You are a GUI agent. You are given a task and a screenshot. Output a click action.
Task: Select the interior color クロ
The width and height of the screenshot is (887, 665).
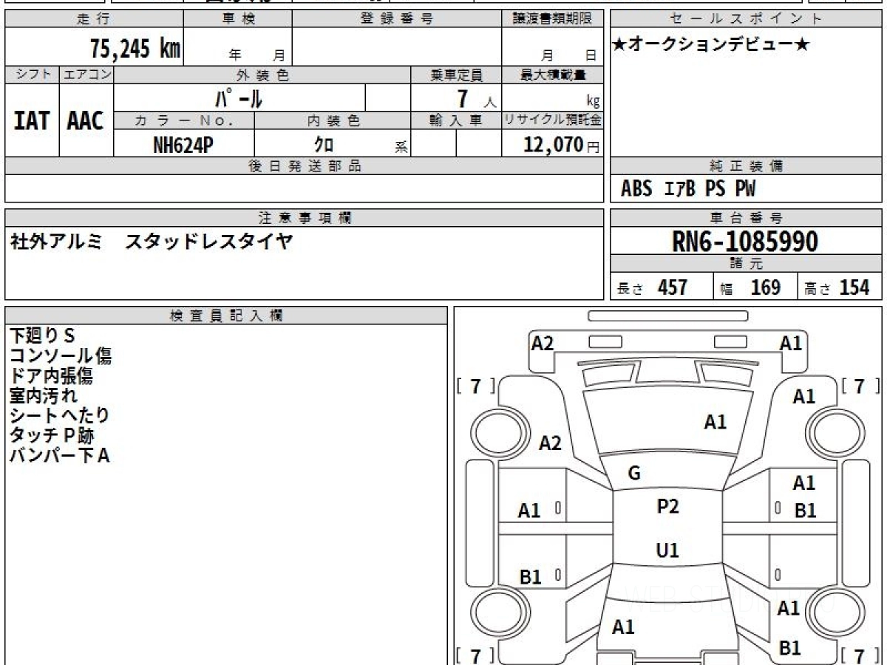point(324,145)
